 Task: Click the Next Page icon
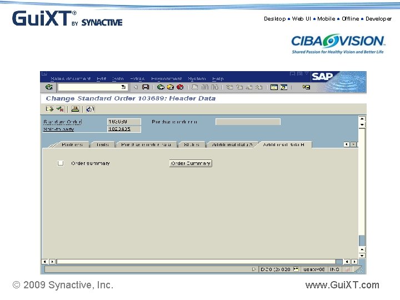249,87
